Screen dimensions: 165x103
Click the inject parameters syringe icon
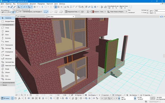15,7
